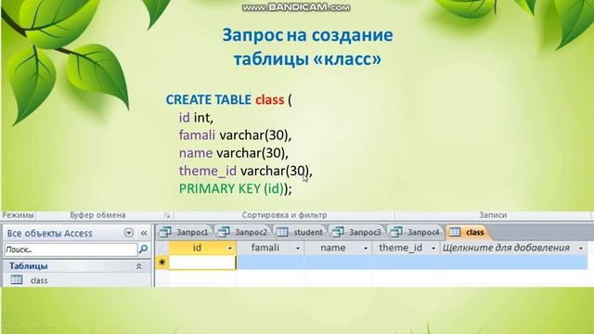Click the class table icon in navigation pane
This screenshot has width=594, height=334.
(17, 280)
